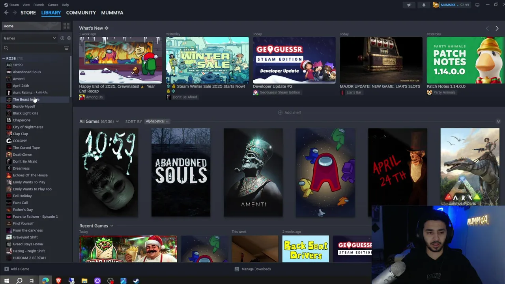This screenshot has width=505, height=284.
Task: Open the Abandoned Souls cover
Action: [x=181, y=172]
